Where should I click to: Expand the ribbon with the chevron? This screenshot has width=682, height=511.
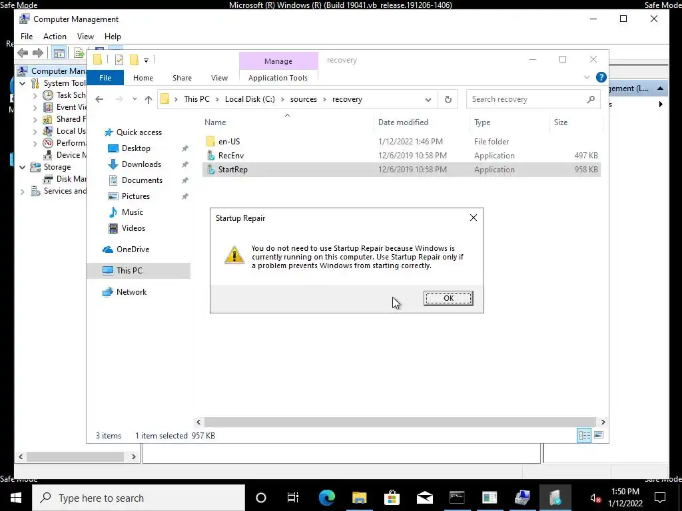[586, 77]
